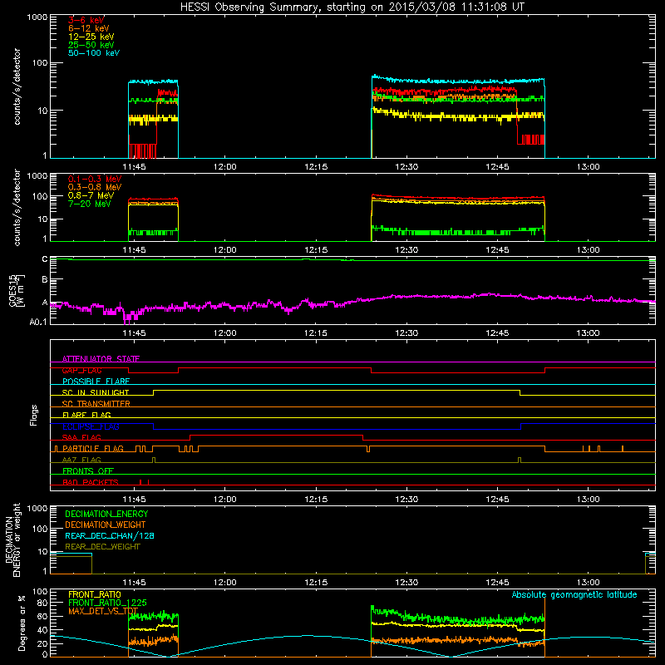665x665 pixels.
Task: Click the B class tick label on GOES plot
Action: pyautogui.click(x=45, y=279)
